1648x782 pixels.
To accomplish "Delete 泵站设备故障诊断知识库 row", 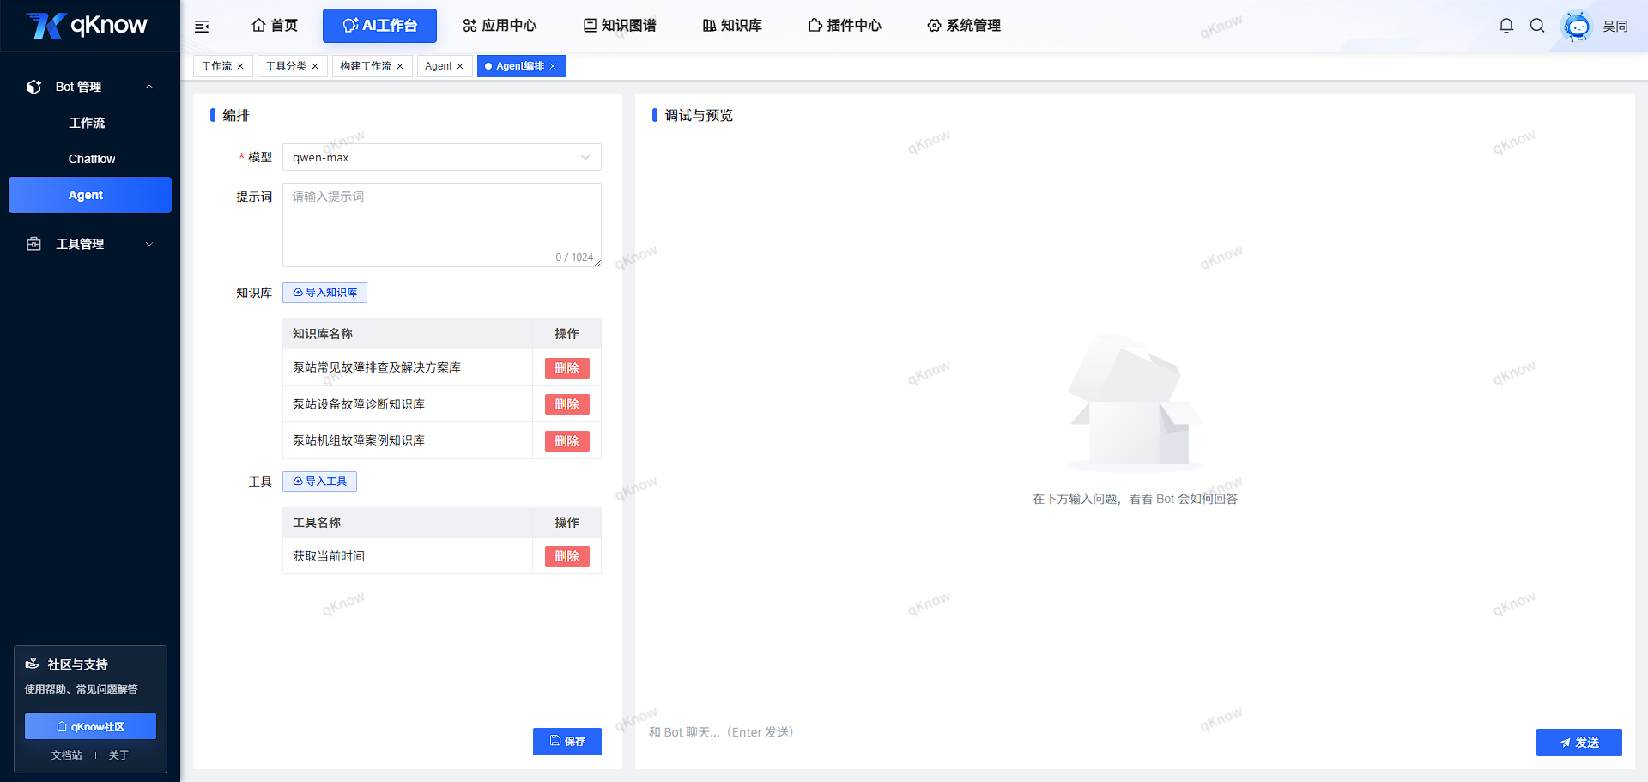I will [x=566, y=404].
